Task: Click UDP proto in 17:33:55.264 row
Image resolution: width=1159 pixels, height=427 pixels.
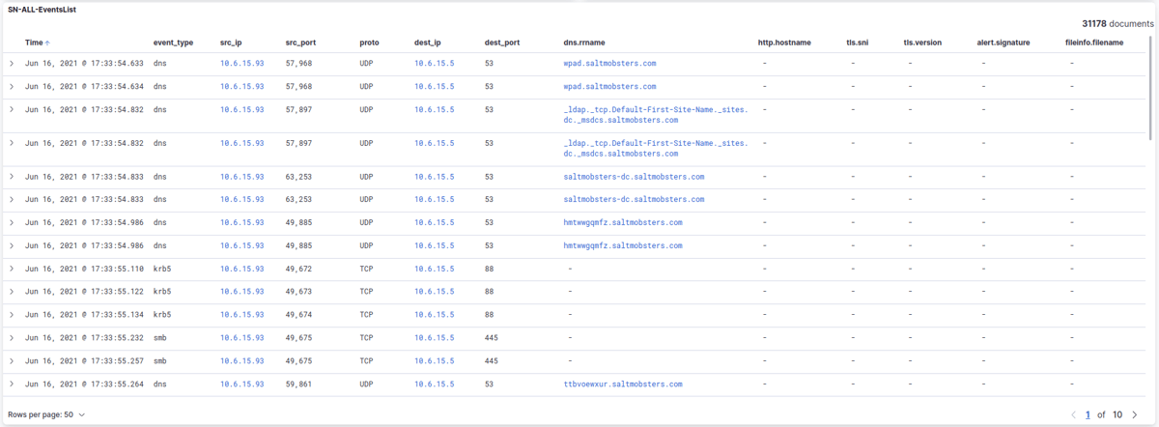Action: pos(366,384)
